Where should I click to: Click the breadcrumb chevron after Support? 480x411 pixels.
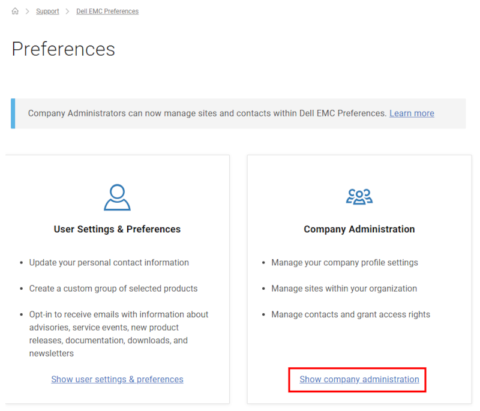[x=68, y=11]
